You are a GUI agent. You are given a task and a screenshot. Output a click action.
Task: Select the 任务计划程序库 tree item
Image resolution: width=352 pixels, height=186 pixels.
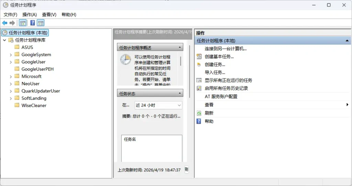(x=30, y=40)
